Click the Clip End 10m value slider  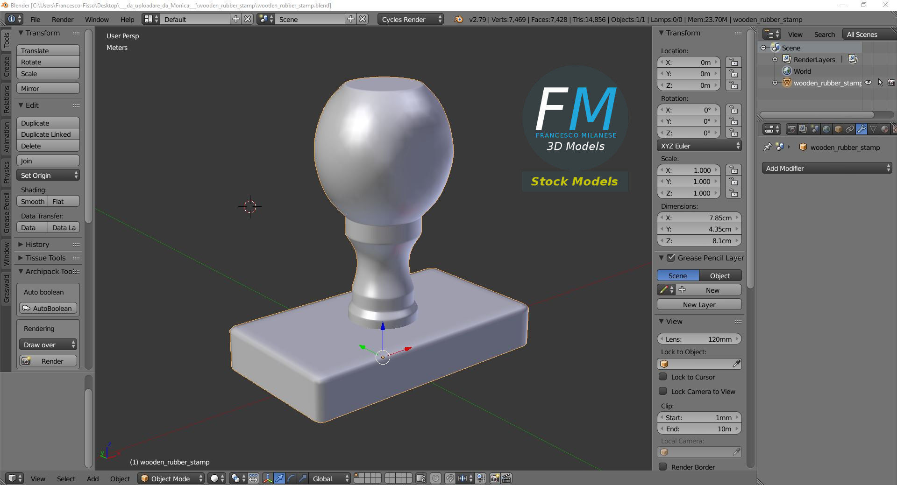coord(699,429)
